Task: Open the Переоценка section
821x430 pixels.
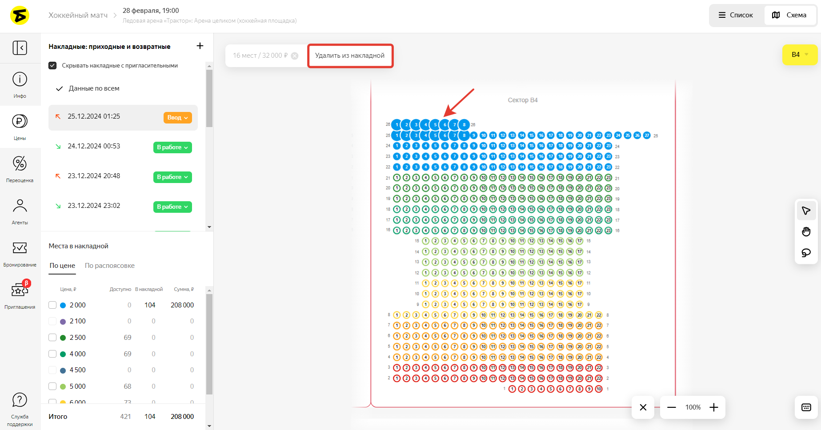Action: [x=20, y=169]
